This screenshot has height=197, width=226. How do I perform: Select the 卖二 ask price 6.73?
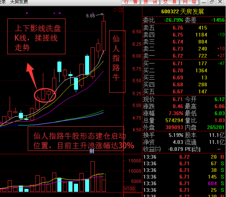(x=178, y=49)
